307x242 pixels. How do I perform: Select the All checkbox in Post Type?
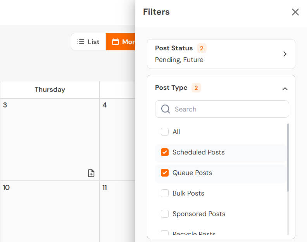[x=165, y=132]
